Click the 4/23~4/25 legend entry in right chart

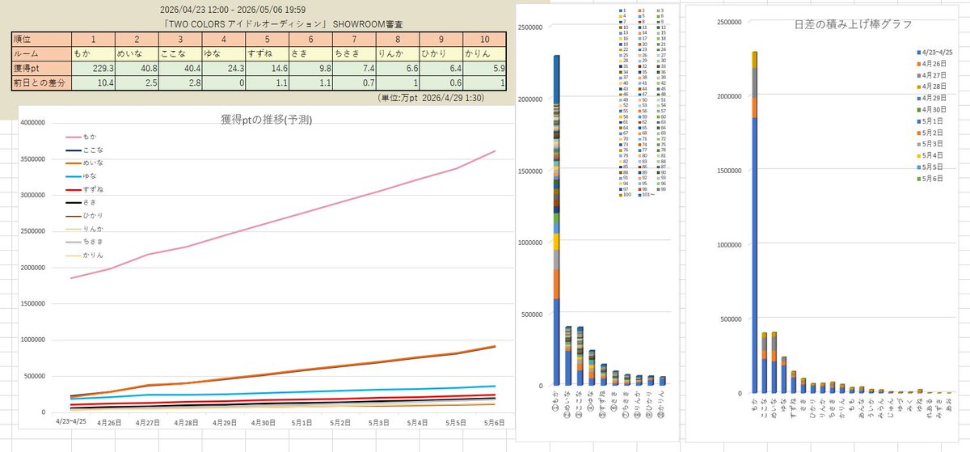coord(934,52)
